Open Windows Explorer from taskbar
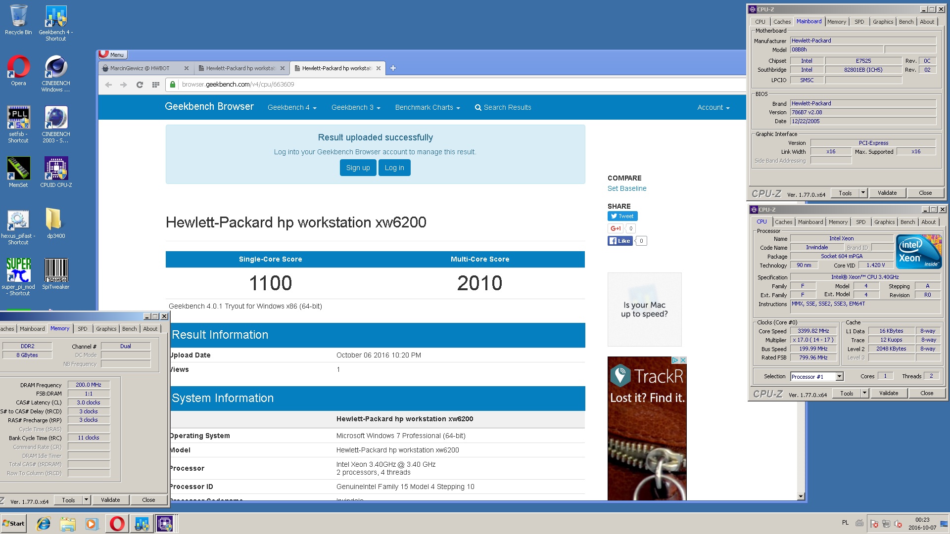The image size is (950, 534). (68, 524)
